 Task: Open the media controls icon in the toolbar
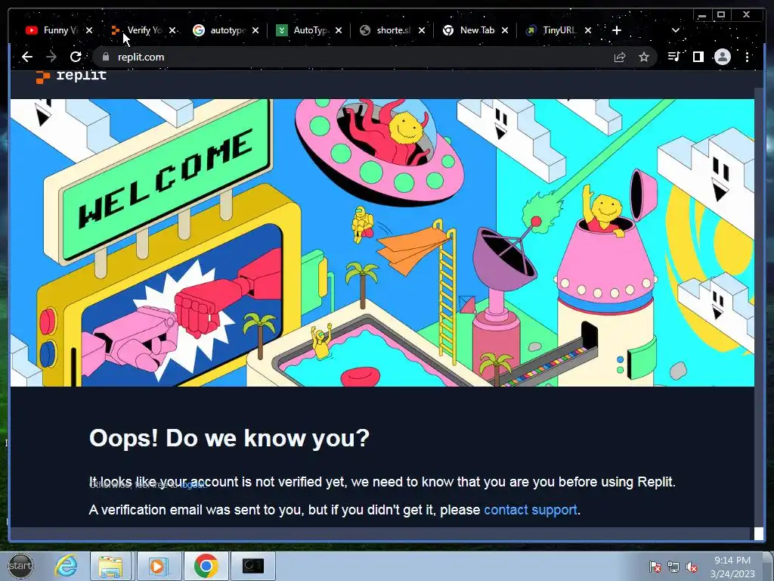point(673,57)
